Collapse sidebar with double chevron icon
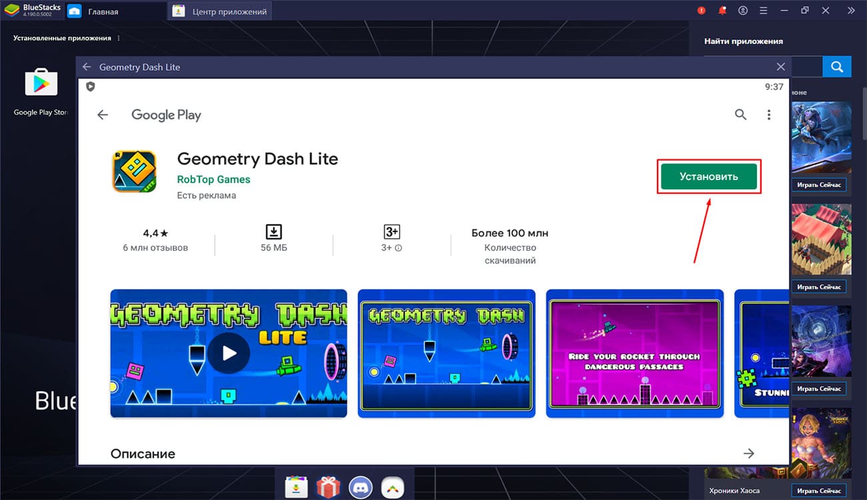This screenshot has width=867, height=500. click(x=850, y=11)
